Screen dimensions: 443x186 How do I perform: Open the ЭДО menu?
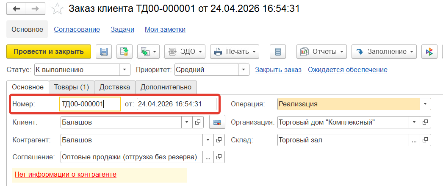click(185, 51)
